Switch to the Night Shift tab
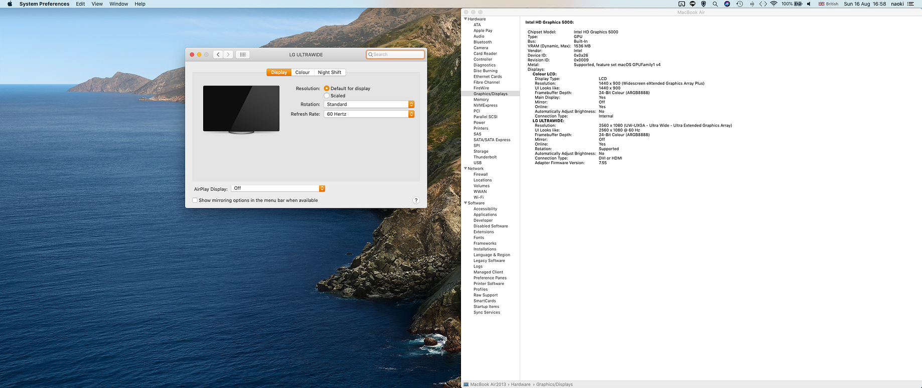922x388 pixels. click(330, 72)
